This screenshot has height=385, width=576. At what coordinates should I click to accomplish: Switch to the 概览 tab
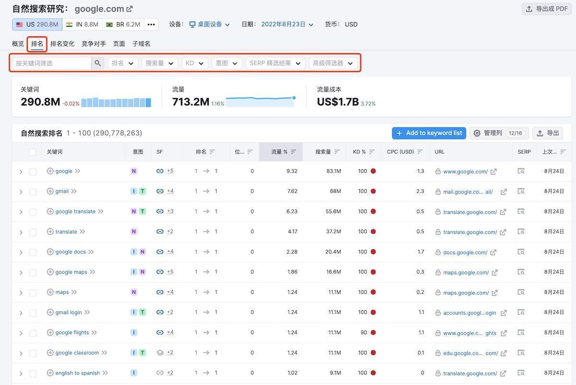[18, 44]
